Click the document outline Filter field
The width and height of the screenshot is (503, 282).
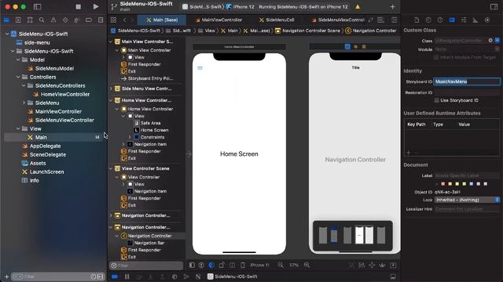pyautogui.click(x=147, y=266)
